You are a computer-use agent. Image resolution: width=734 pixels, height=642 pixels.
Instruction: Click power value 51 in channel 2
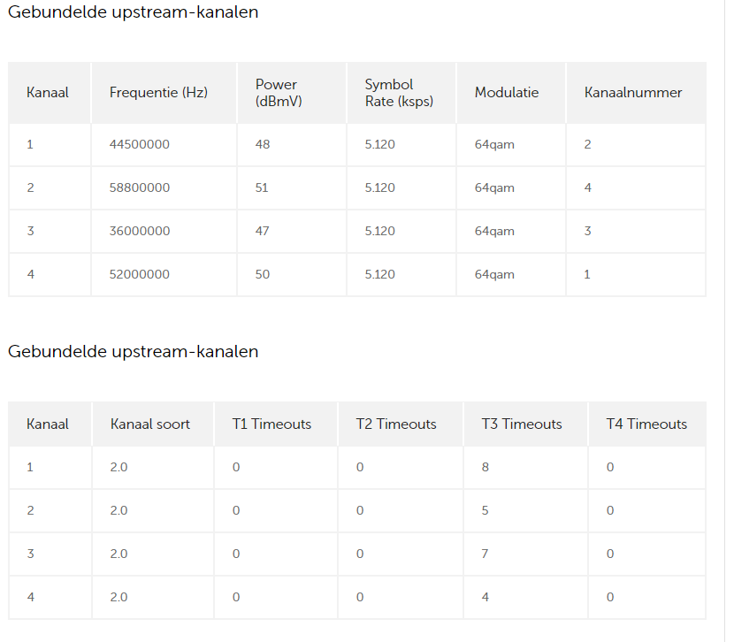tap(262, 187)
